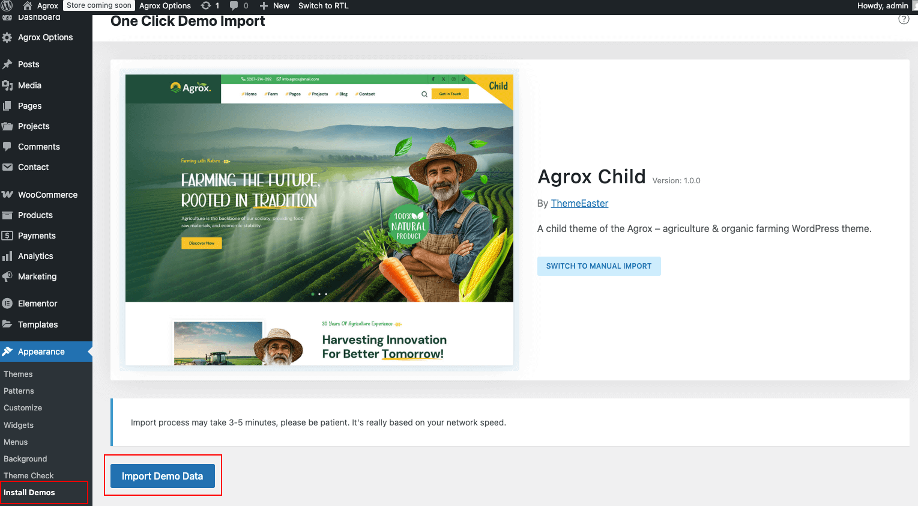This screenshot has height=506, width=918.
Task: Click the Projects folder icon in sidebar
Action: click(7, 126)
